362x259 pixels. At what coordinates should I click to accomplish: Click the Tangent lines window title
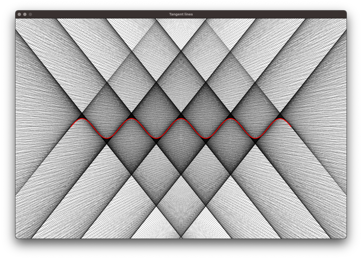click(x=181, y=14)
